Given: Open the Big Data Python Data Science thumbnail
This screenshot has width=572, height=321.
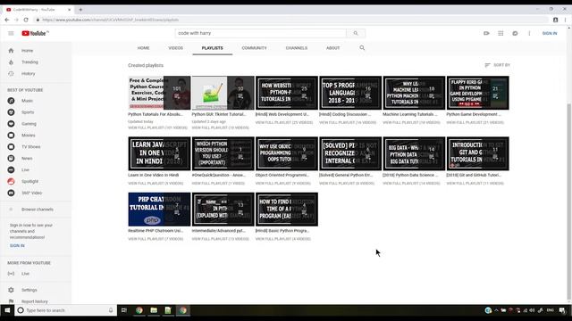Looking at the screenshot, I should (414, 153).
